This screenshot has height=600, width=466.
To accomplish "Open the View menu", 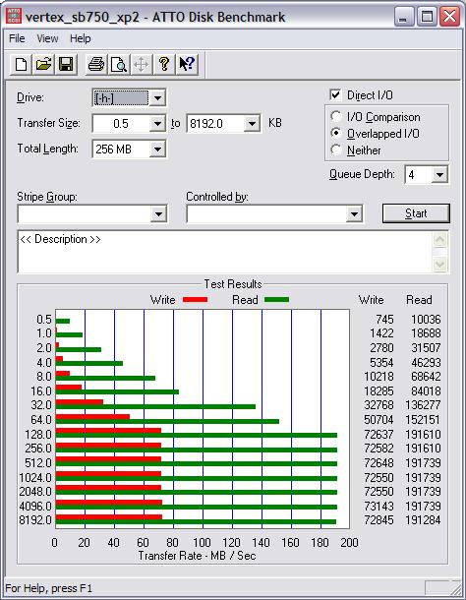I will (47, 38).
